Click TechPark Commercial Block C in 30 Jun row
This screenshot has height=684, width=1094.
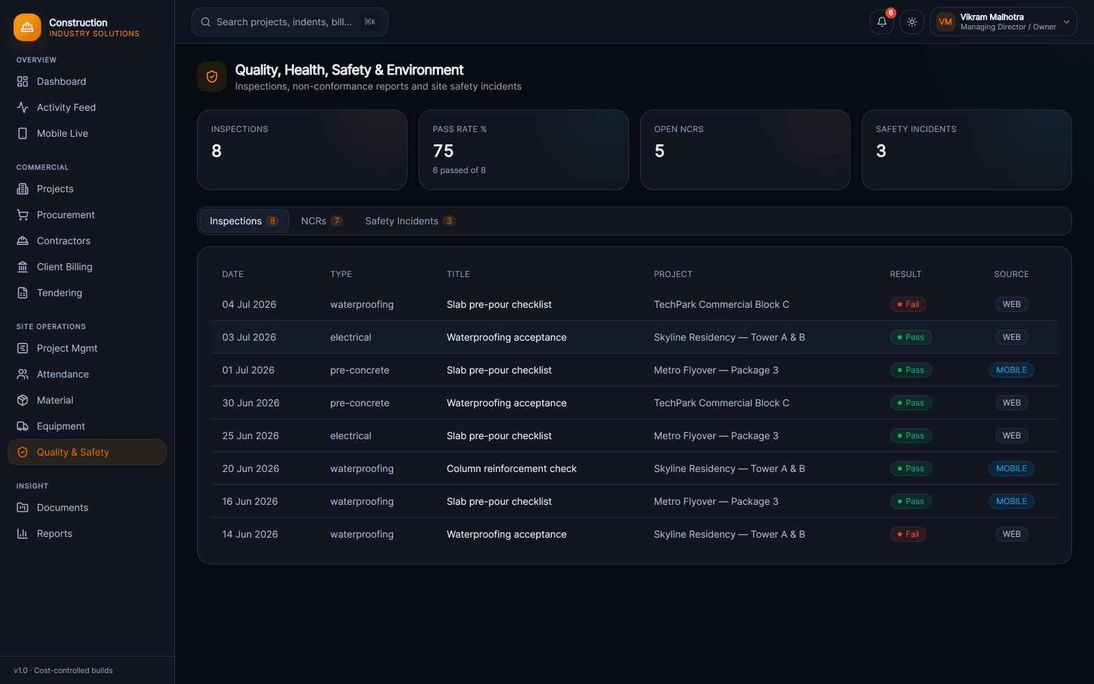[721, 403]
